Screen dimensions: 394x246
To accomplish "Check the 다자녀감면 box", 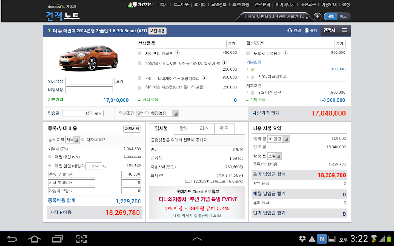I will coord(82,139).
